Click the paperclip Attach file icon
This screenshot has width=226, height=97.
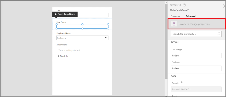(x=58, y=56)
